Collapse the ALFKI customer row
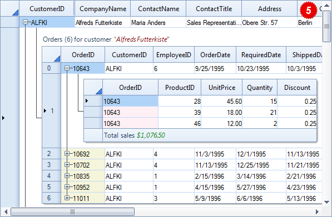 pos(25,22)
